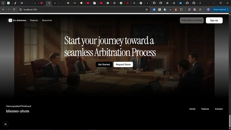View site information icon in address bar
The width and height of the screenshot is (231, 130).
(21, 10)
